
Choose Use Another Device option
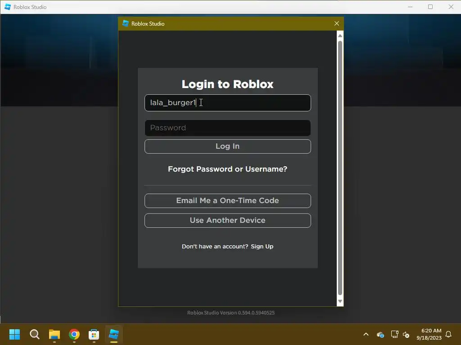[x=227, y=220]
